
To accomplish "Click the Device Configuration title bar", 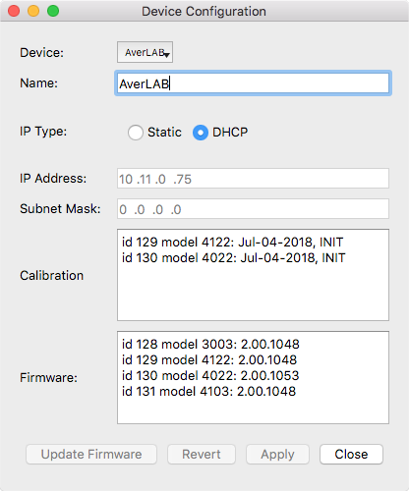I will (x=204, y=11).
